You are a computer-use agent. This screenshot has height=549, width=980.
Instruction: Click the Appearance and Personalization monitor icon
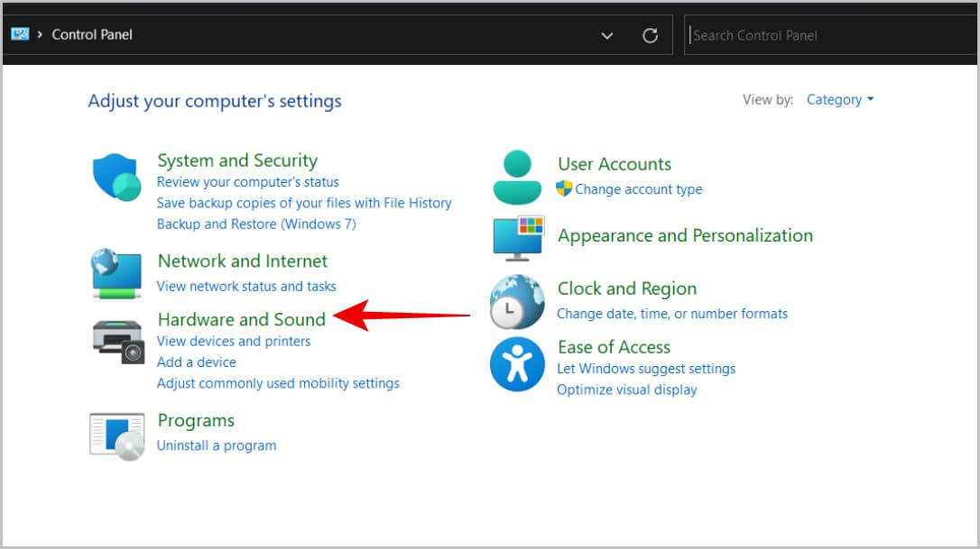[x=518, y=239]
